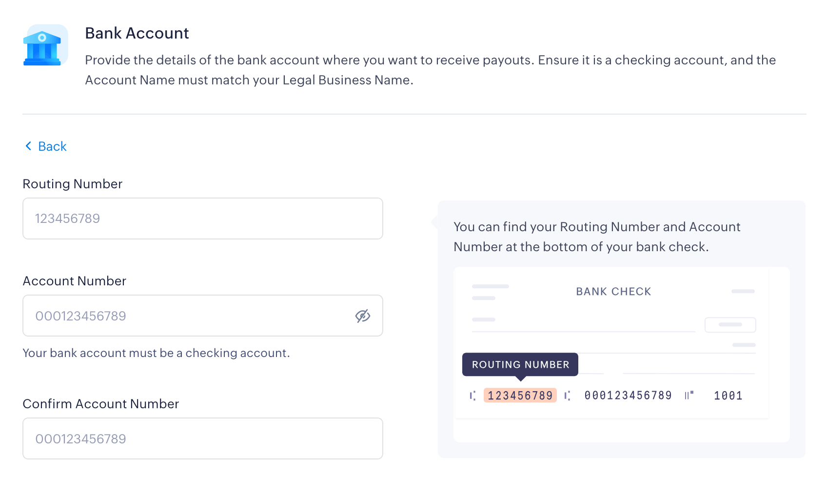The width and height of the screenshot is (826, 477).
Task: Click the MICR symbol before check number 1001
Action: 688,396
